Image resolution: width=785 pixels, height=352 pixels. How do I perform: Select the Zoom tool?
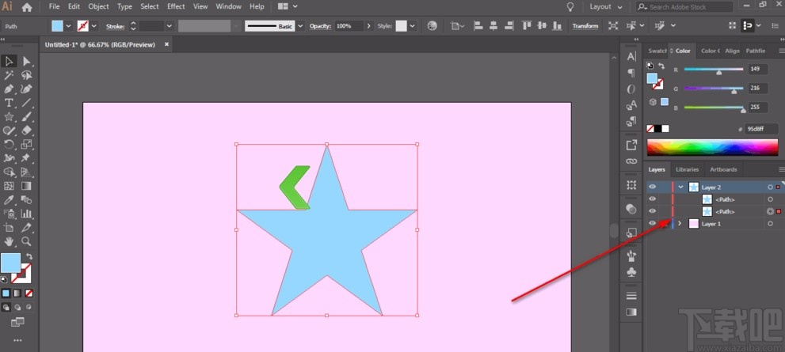pos(26,241)
